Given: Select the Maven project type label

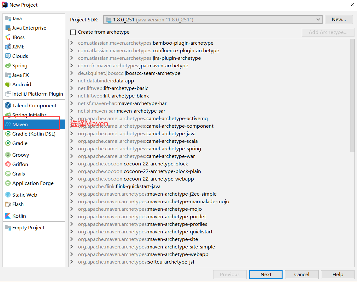Looking at the screenshot, I should pyautogui.click(x=20, y=125).
